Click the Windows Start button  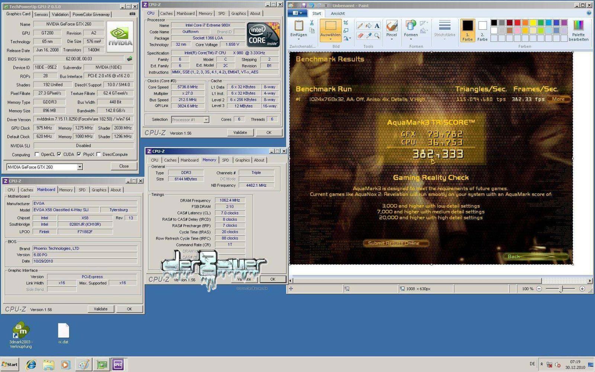point(10,365)
